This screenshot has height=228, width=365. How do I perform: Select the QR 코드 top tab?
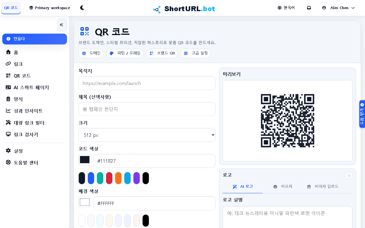click(11, 8)
